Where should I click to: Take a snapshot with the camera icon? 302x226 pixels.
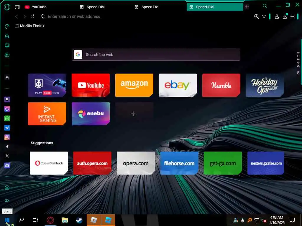[264, 16]
